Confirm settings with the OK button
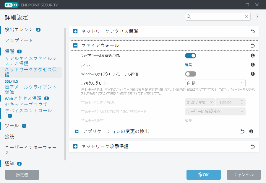 (203, 175)
